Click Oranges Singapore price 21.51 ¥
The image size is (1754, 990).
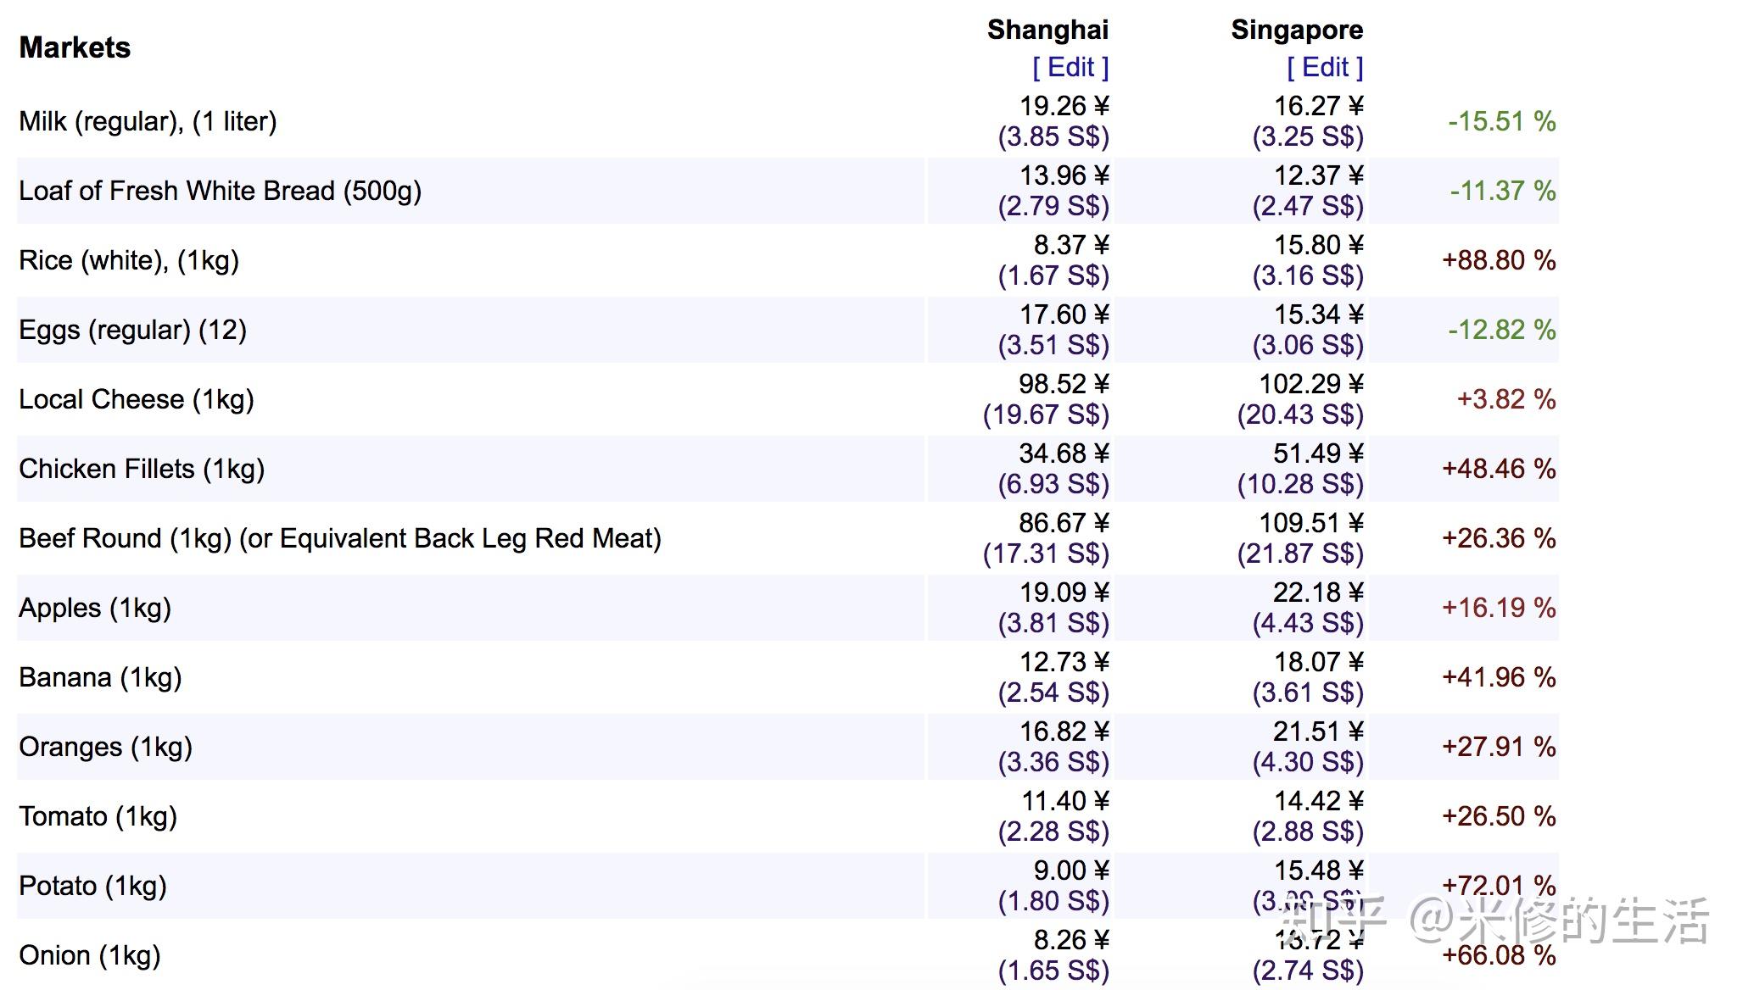click(1319, 731)
